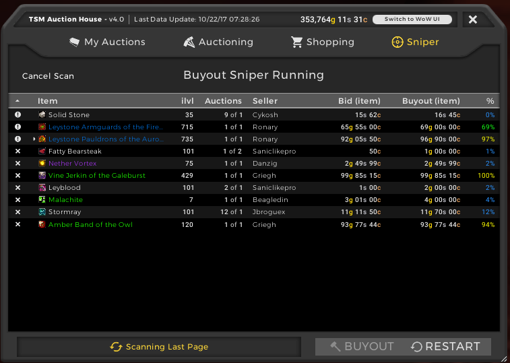Open the My Auctions tab

(107, 42)
